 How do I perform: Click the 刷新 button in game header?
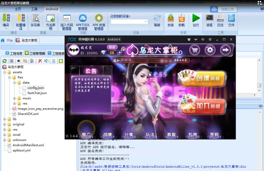coord(112,47)
